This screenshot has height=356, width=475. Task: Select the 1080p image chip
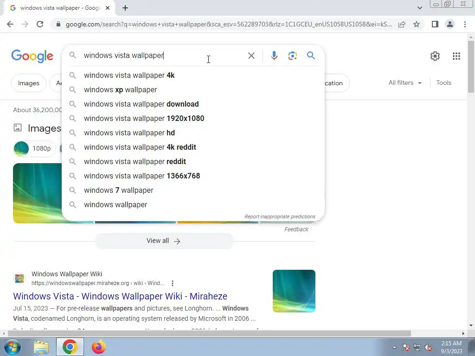tap(34, 148)
